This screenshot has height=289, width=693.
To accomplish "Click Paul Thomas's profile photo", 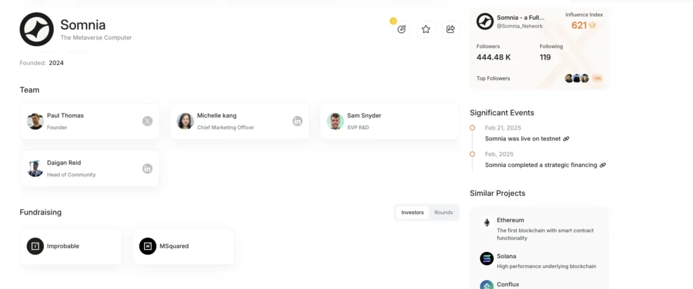I will (x=35, y=121).
